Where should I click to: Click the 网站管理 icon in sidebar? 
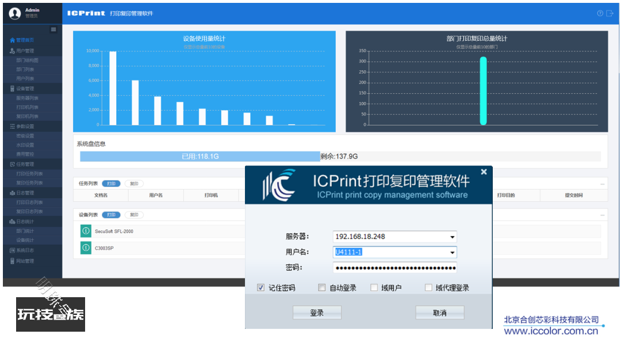(12, 261)
